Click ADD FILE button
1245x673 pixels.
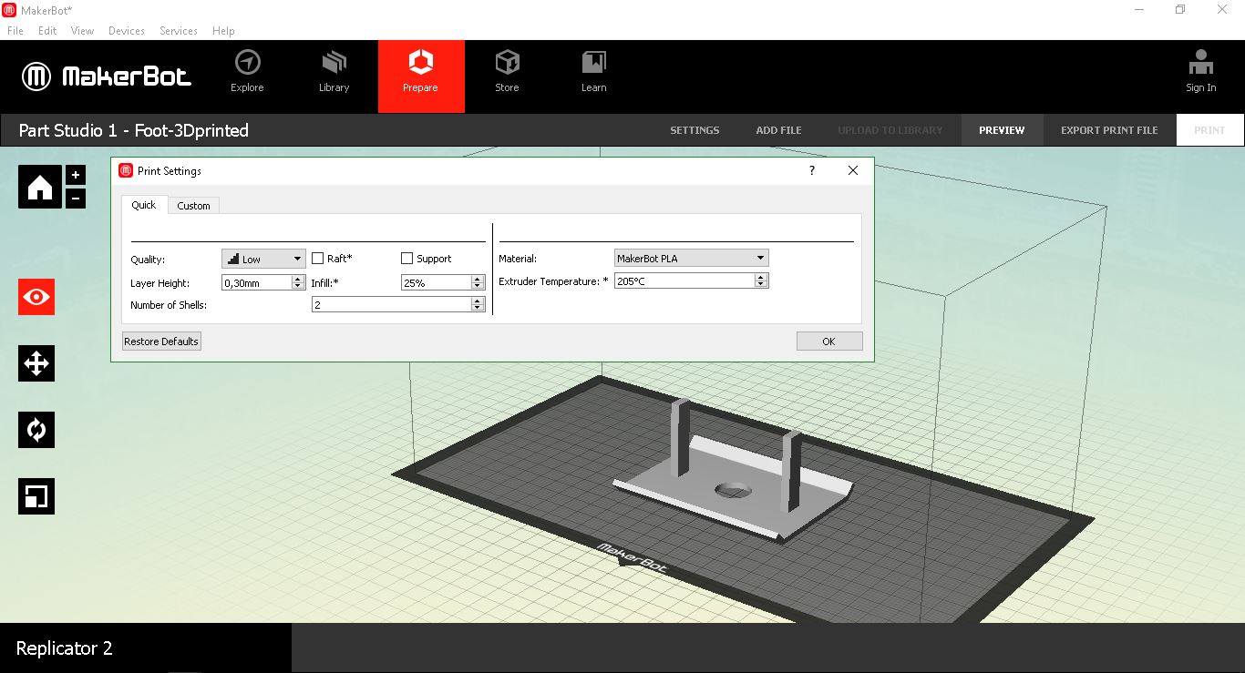(x=778, y=130)
